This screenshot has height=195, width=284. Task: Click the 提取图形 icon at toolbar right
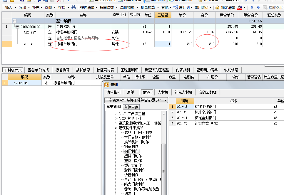click(x=265, y=7)
